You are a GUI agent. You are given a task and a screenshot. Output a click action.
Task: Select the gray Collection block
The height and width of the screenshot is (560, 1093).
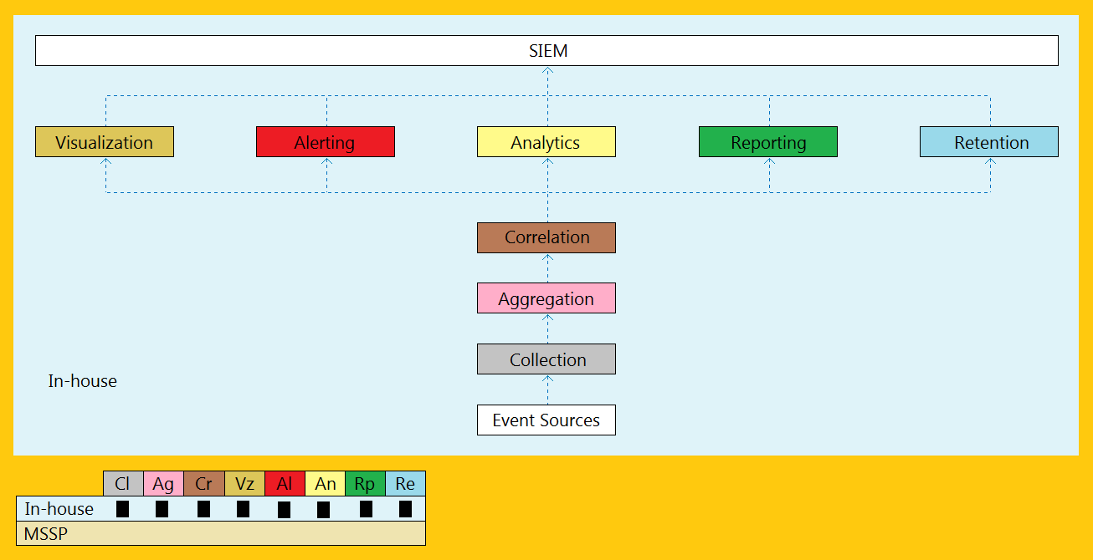(x=546, y=359)
